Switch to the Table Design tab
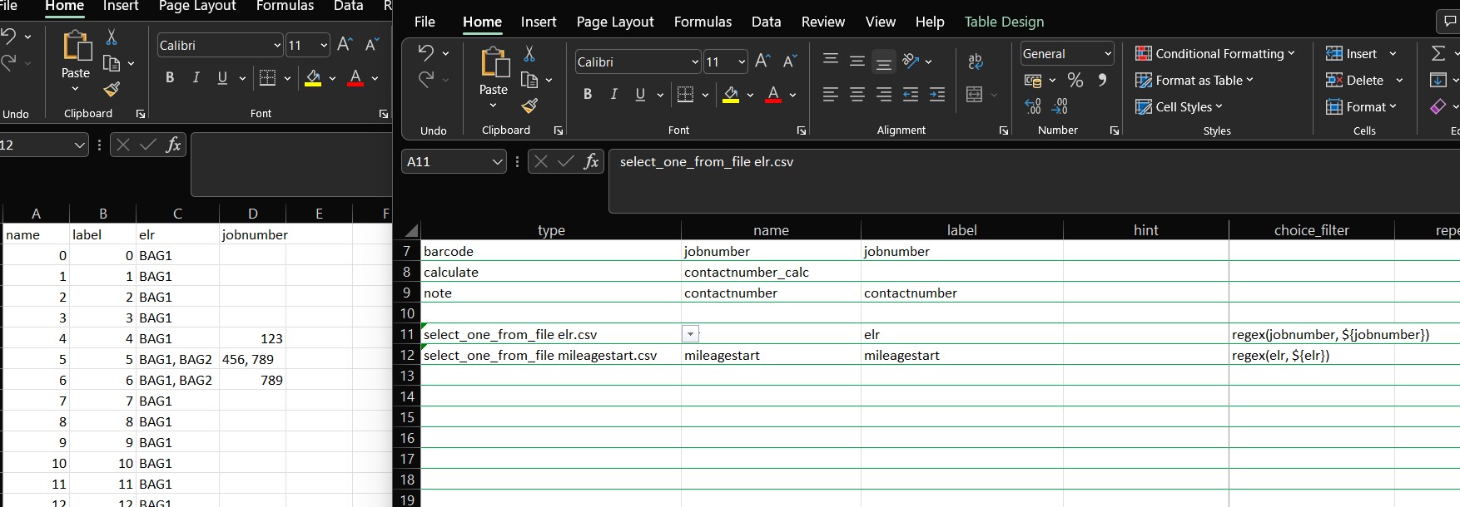This screenshot has width=1460, height=507. [x=1004, y=22]
